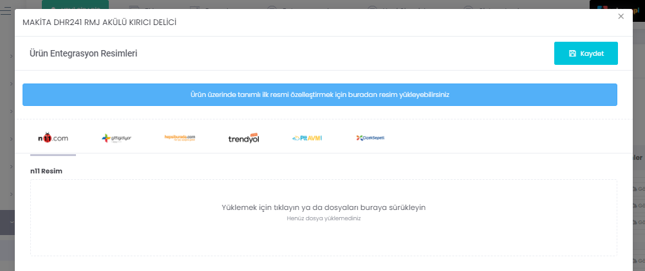The image size is (645, 271).
Task: Select the n11.com marketplace logo tab
Action: (53, 138)
